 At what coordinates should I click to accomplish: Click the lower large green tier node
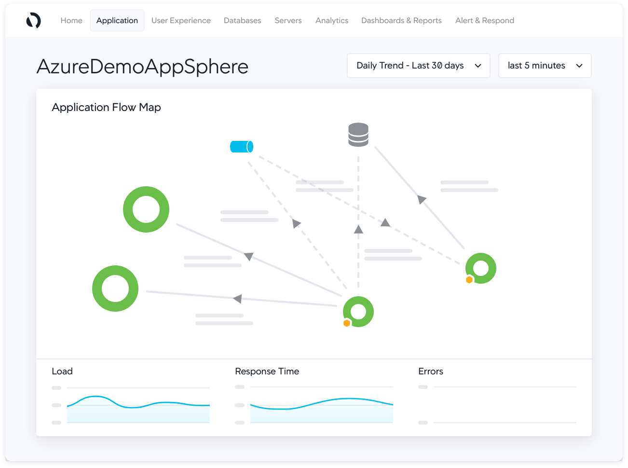[115, 289]
